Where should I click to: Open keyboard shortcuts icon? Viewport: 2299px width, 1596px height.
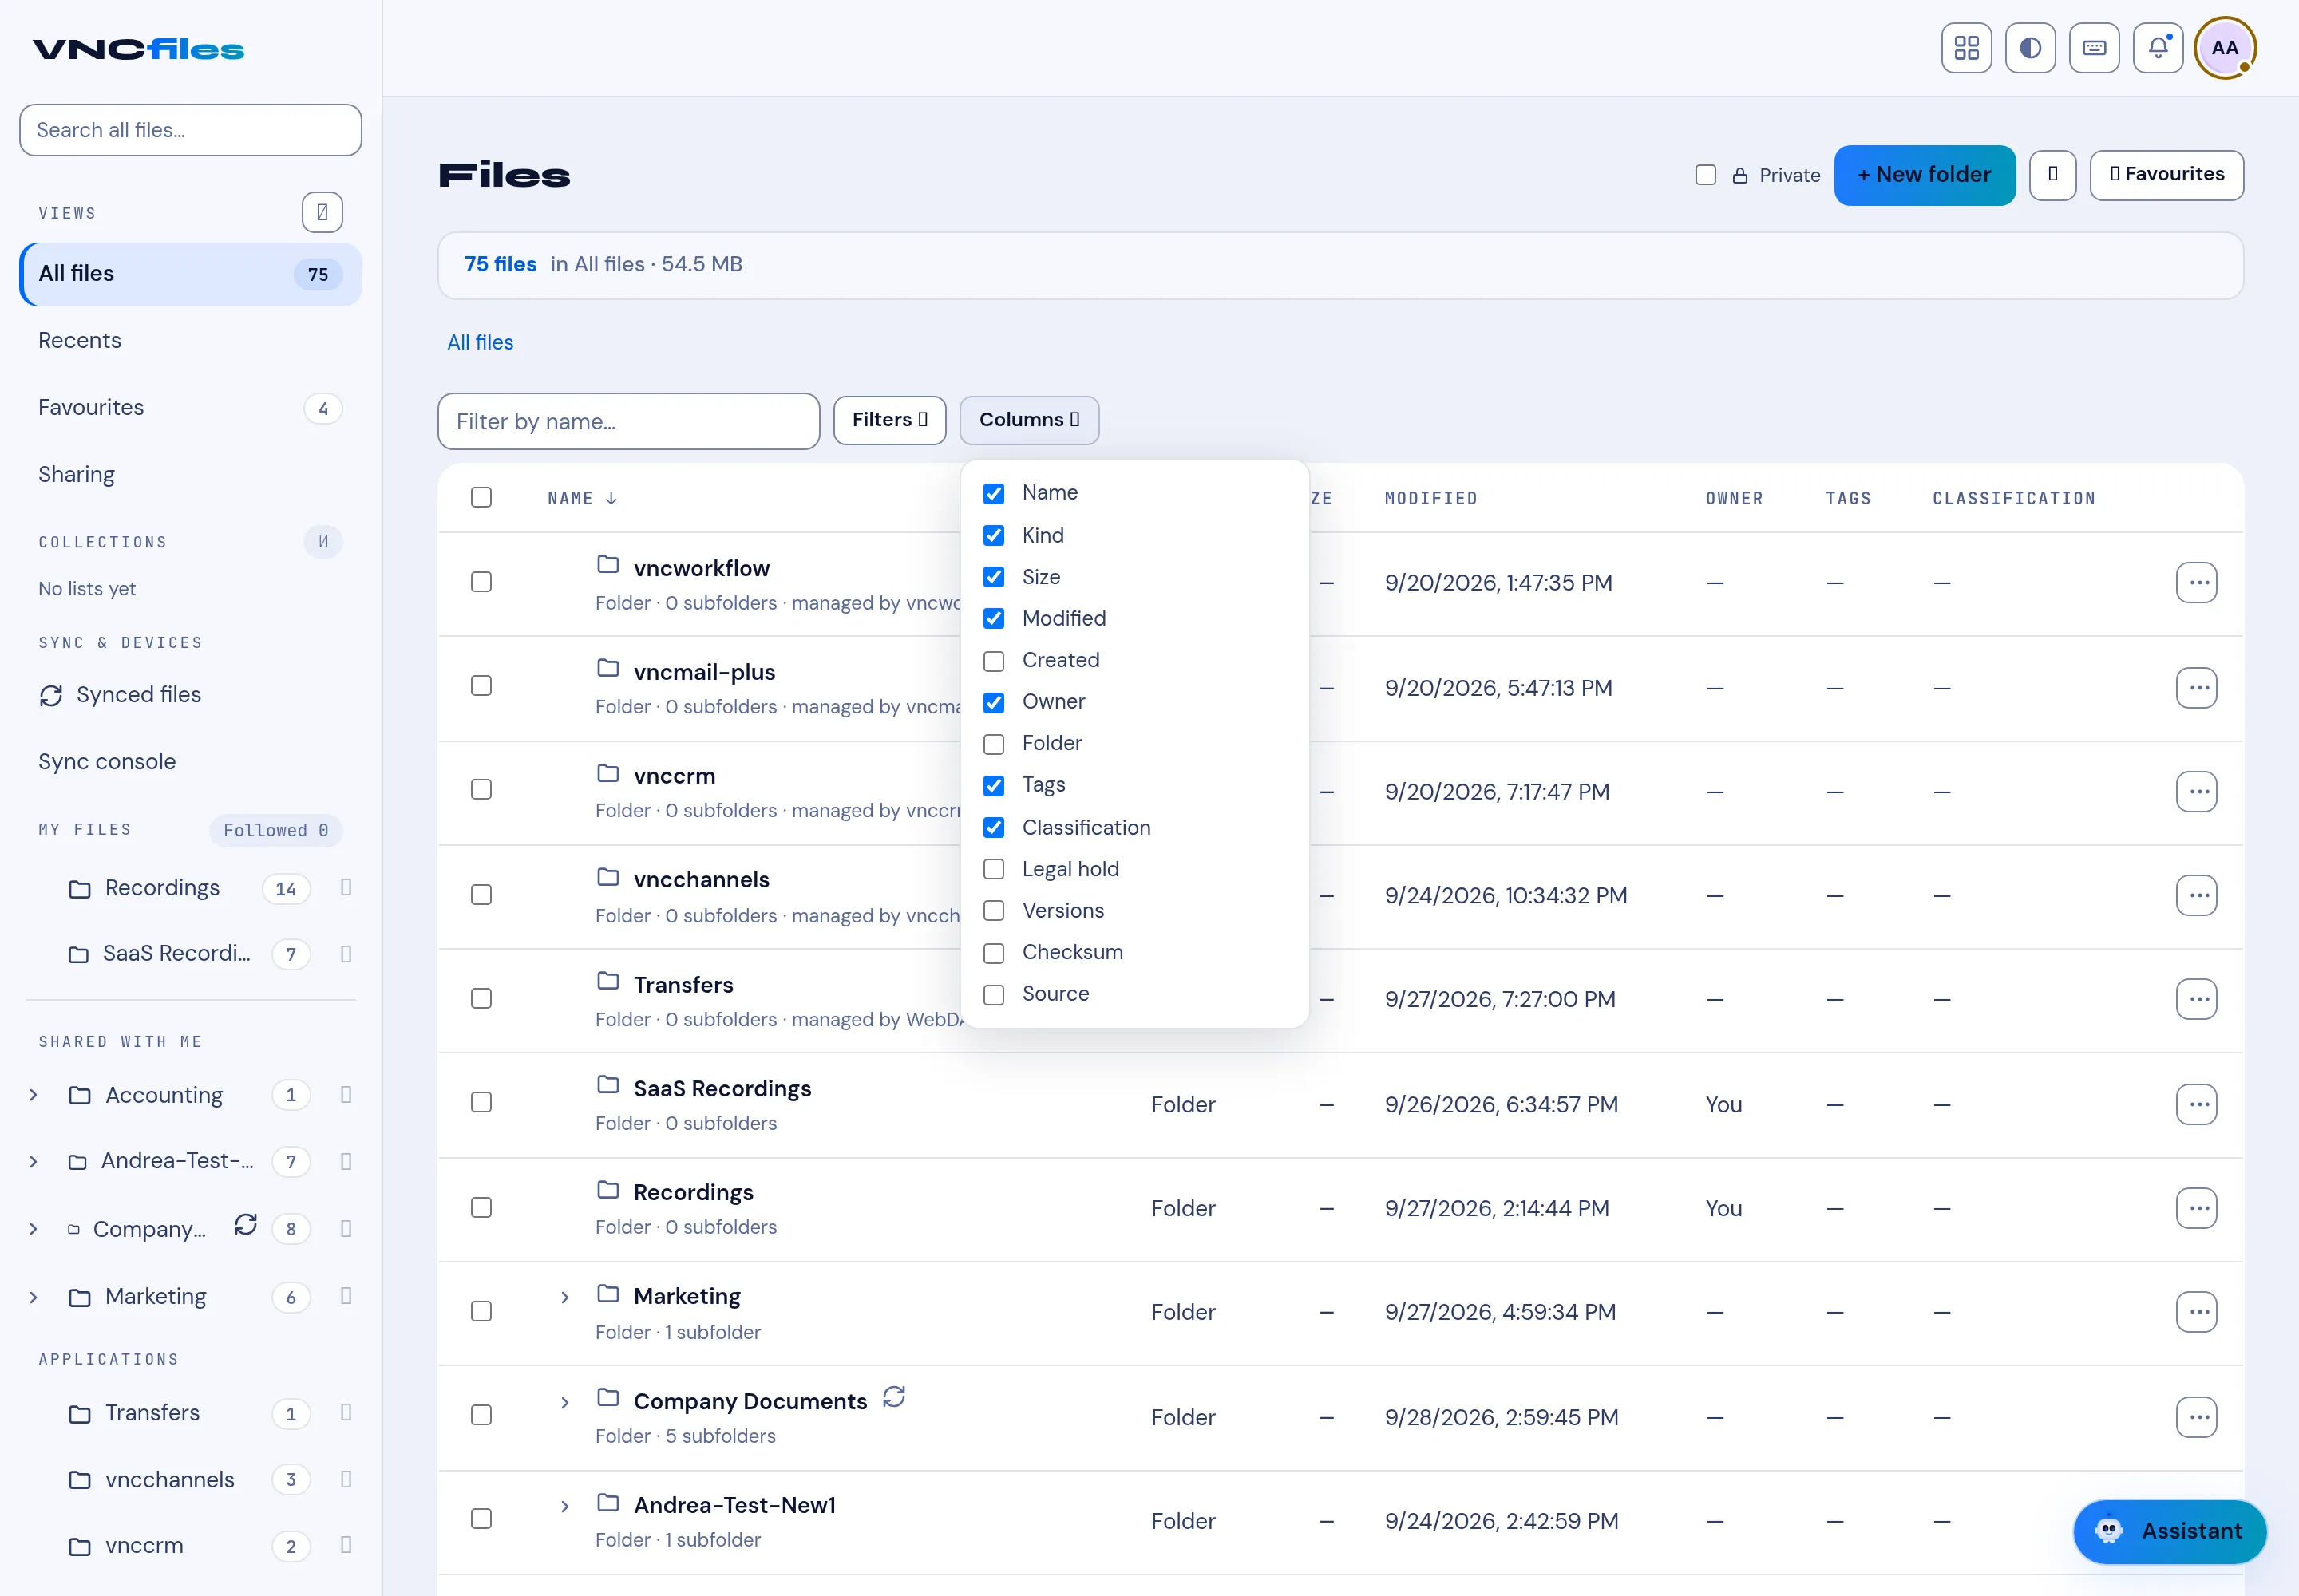tap(2094, 48)
